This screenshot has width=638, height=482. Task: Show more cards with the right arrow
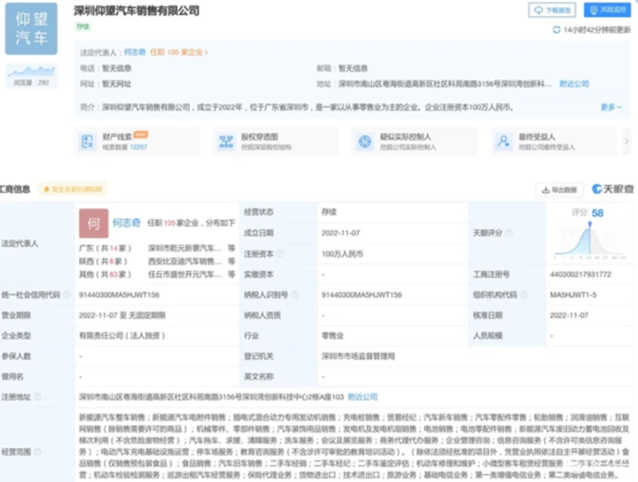(627, 141)
